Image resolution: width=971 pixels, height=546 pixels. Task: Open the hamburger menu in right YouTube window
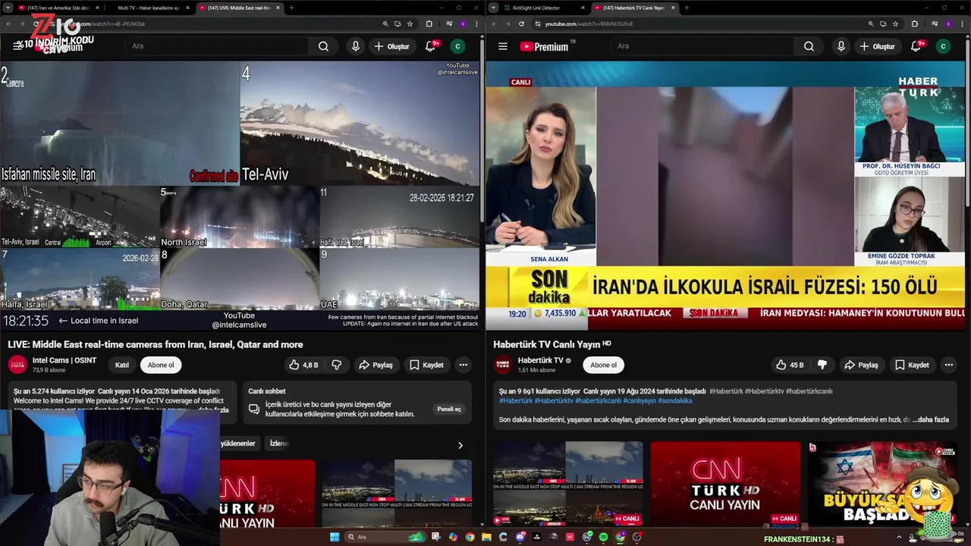tap(502, 46)
